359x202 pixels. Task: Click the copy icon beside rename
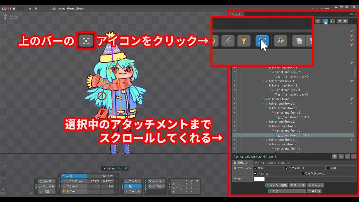click(341, 157)
